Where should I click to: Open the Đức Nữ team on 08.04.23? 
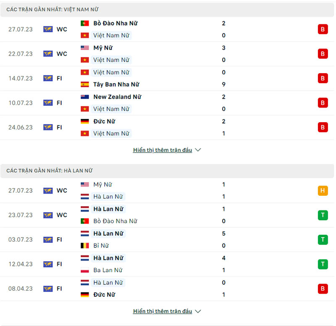(104, 294)
